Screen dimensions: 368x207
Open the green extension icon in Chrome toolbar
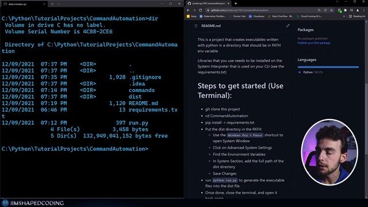coord(339,10)
